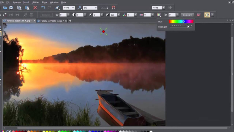The height and width of the screenshot is (132, 234).
Task: Click the Compare button
Action: click(x=187, y=15)
